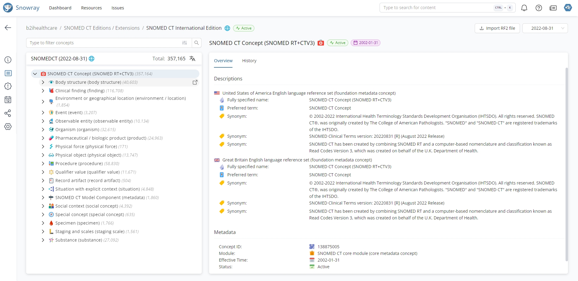Focus the Type to filter concepts field
This screenshot has width=578, height=281.
[103, 43]
